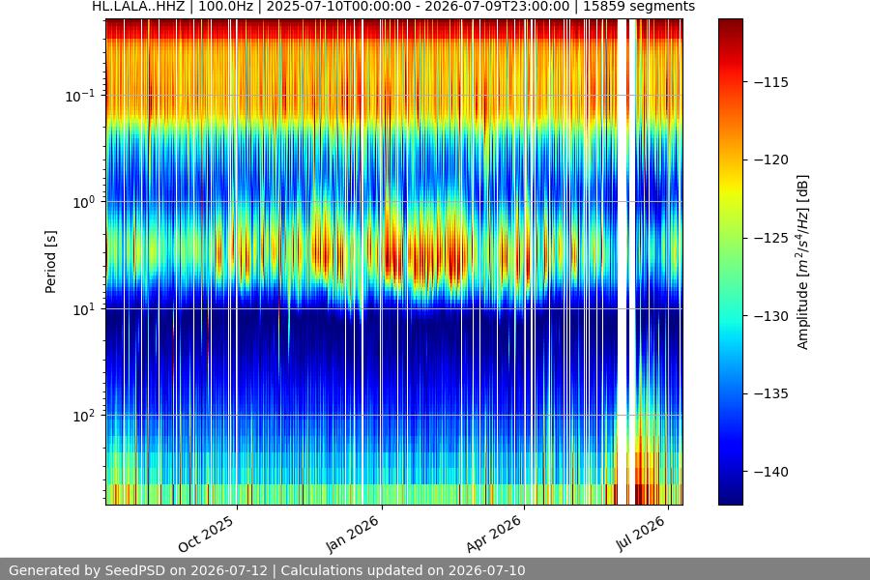Click the '15859 segments' text in the title
Screen dimensions: 870x580
(639, 7)
